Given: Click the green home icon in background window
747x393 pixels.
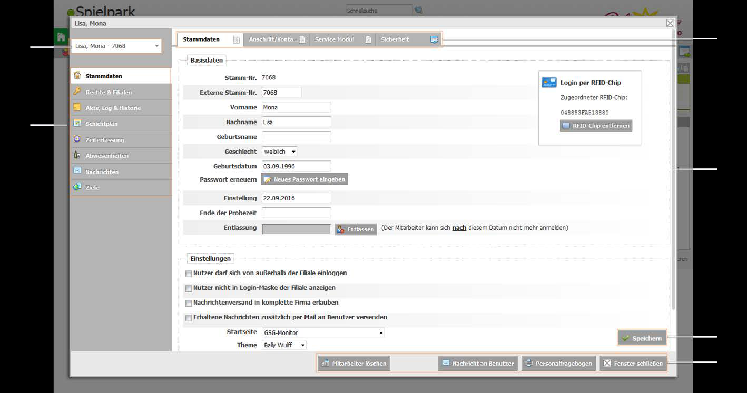Looking at the screenshot, I should click(x=62, y=37).
